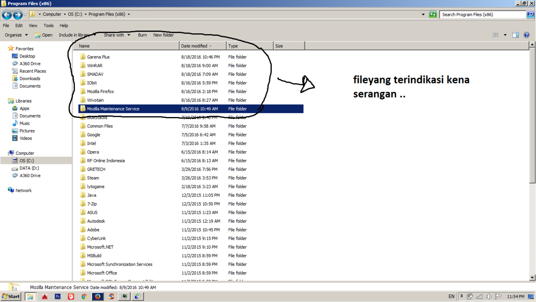Switch to Firefox in the taskbar
Screen dimensions: 536x302
pos(98,297)
